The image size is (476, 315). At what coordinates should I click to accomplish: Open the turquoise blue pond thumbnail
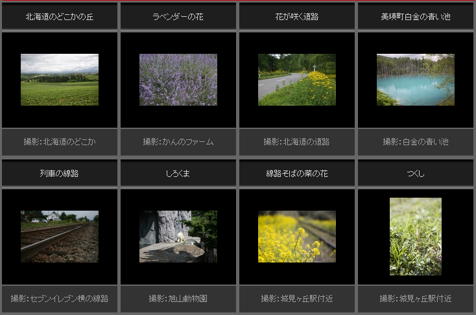click(x=416, y=80)
